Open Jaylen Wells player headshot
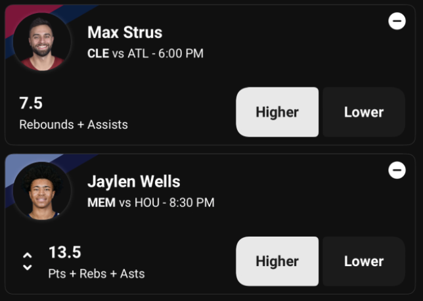 coord(42,191)
